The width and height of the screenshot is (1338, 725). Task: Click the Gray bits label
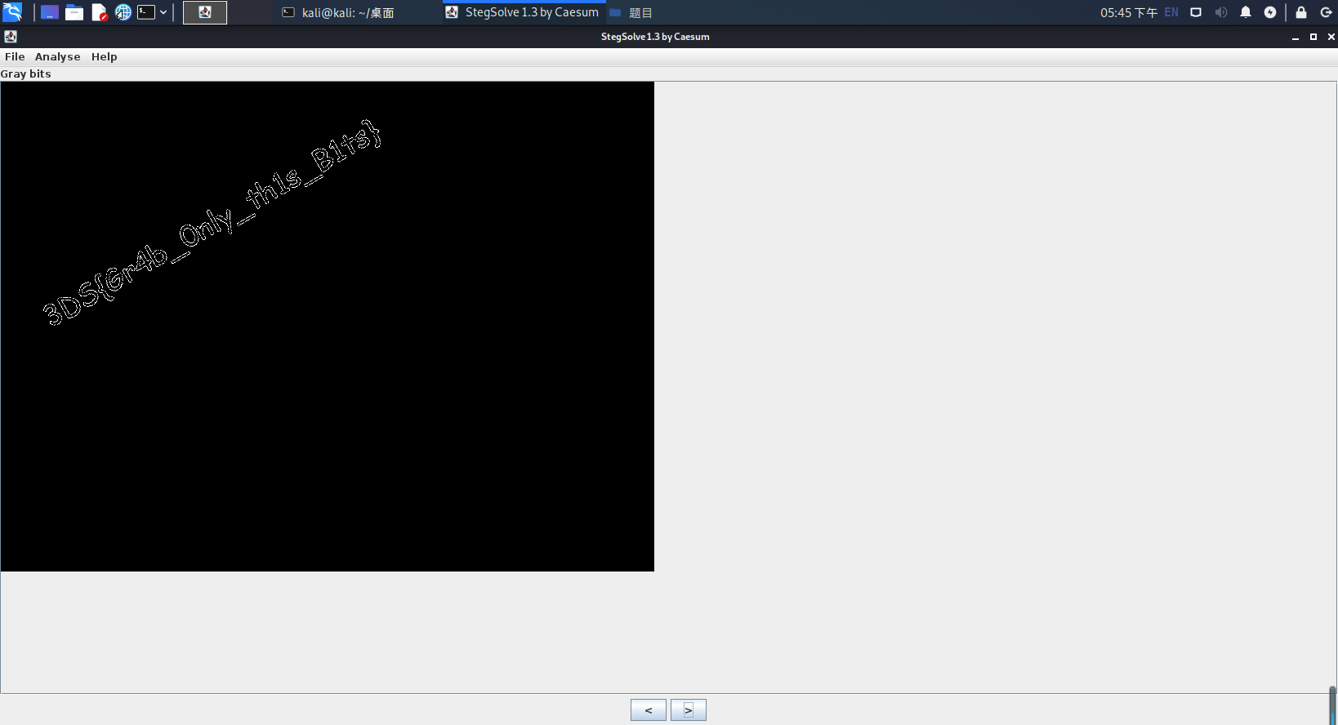point(26,73)
